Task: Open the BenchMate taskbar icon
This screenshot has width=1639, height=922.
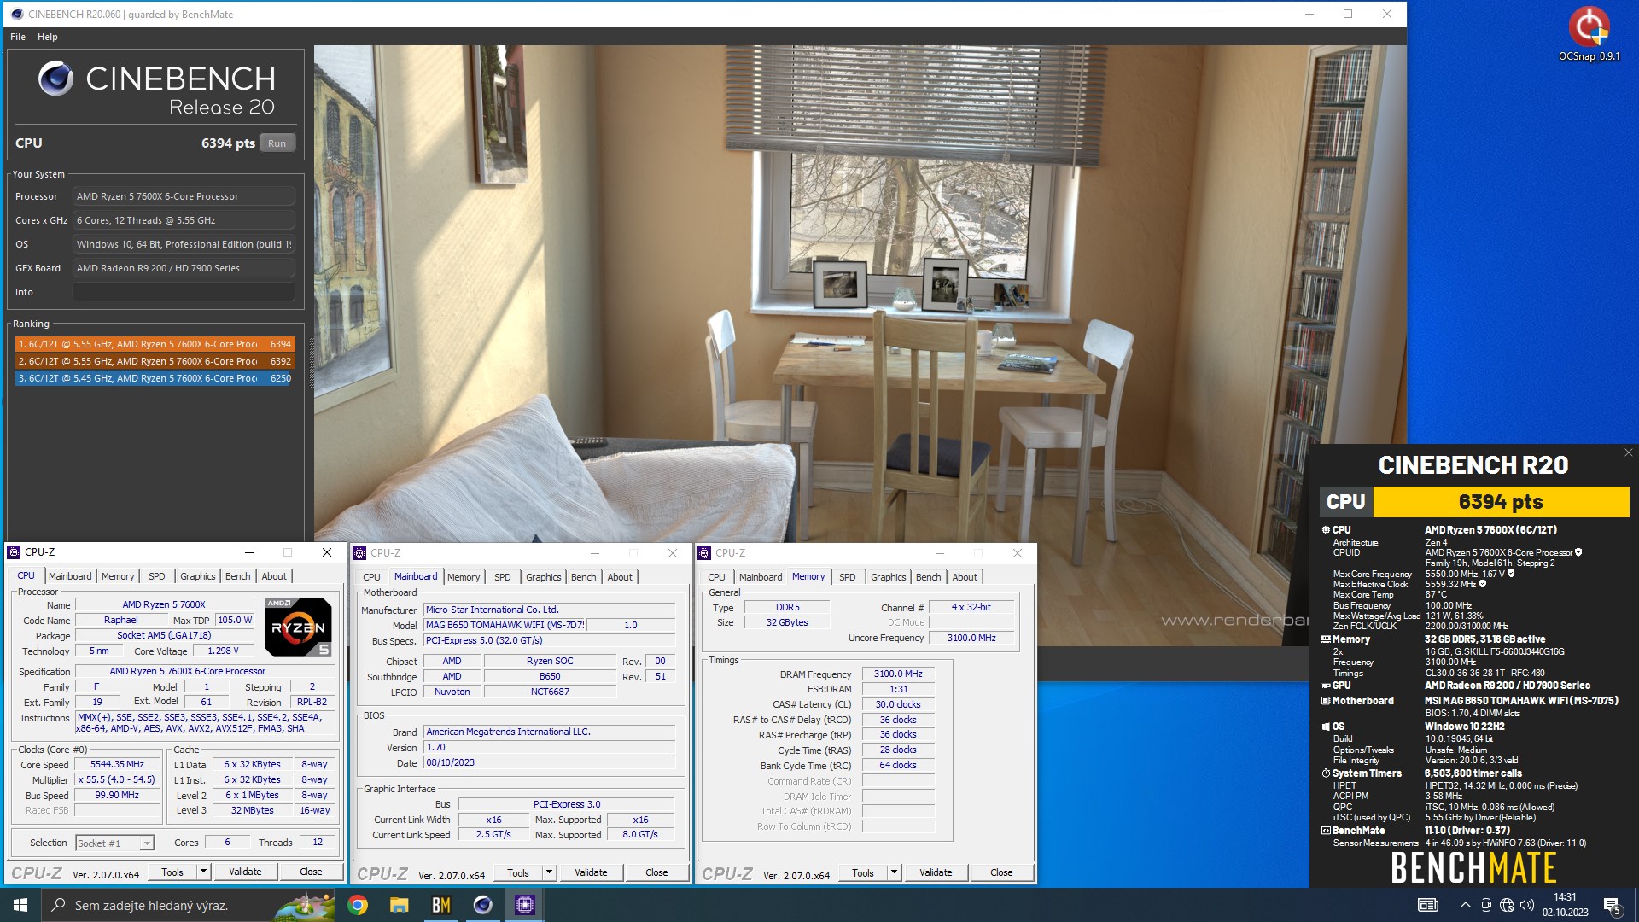Action: pyautogui.click(x=441, y=905)
